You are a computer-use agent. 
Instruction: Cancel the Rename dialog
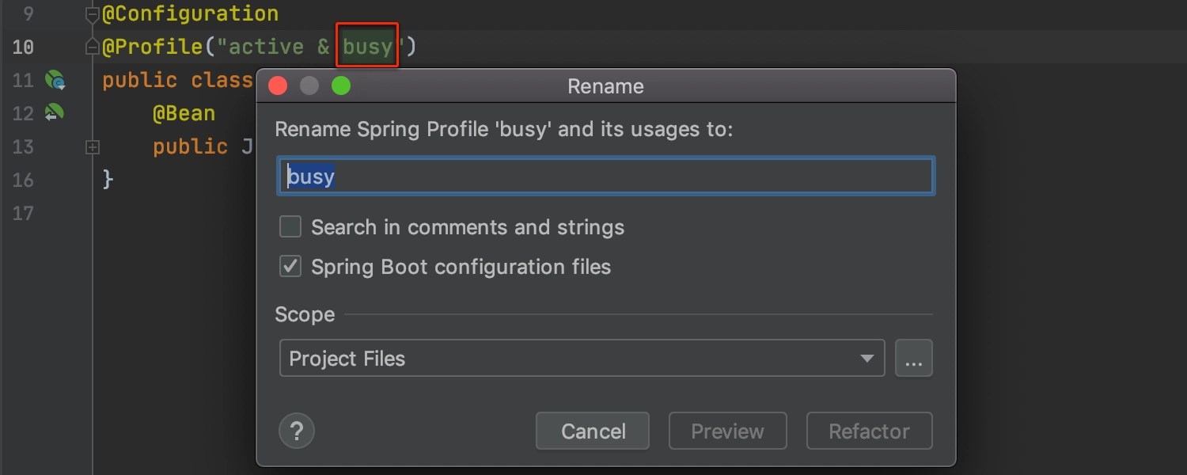coord(592,431)
